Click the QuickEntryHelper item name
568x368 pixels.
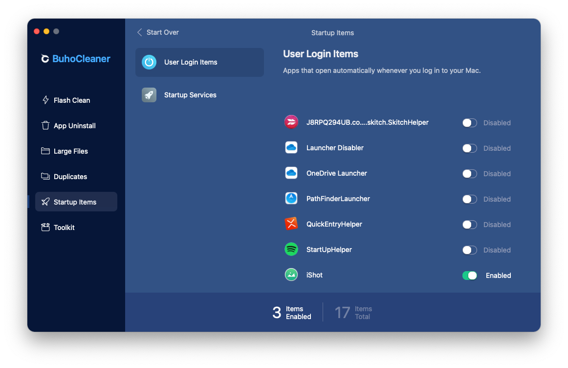coord(334,225)
